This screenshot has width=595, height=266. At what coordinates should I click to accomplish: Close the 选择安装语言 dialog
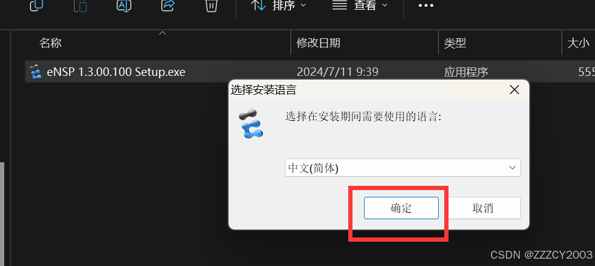click(514, 90)
